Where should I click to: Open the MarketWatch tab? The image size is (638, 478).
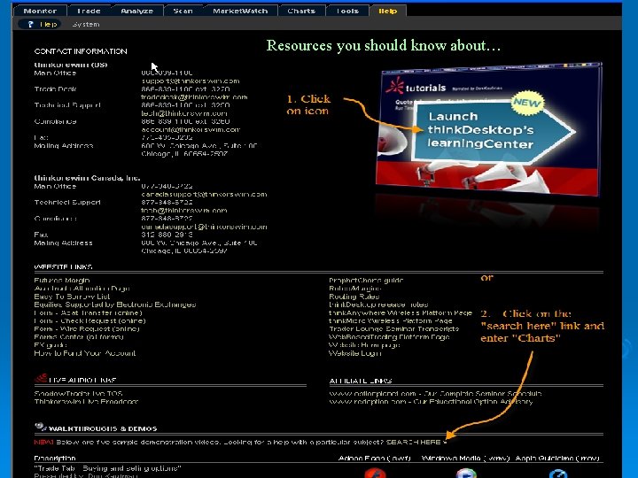[240, 11]
